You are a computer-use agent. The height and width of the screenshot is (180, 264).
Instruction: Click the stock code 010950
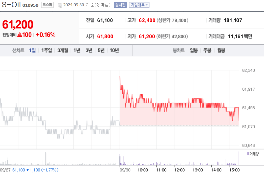[x=30, y=5]
